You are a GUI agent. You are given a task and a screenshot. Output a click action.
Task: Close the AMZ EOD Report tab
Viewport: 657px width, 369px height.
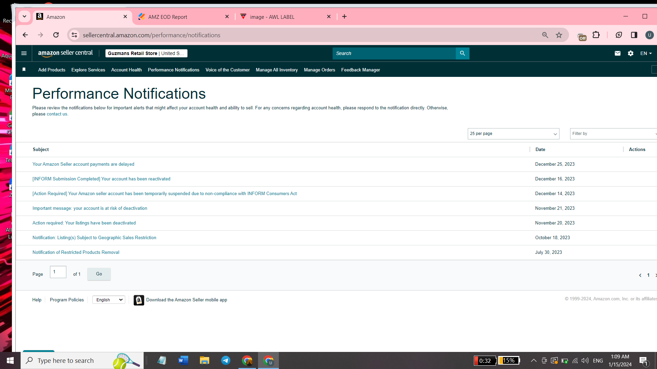[x=227, y=16]
